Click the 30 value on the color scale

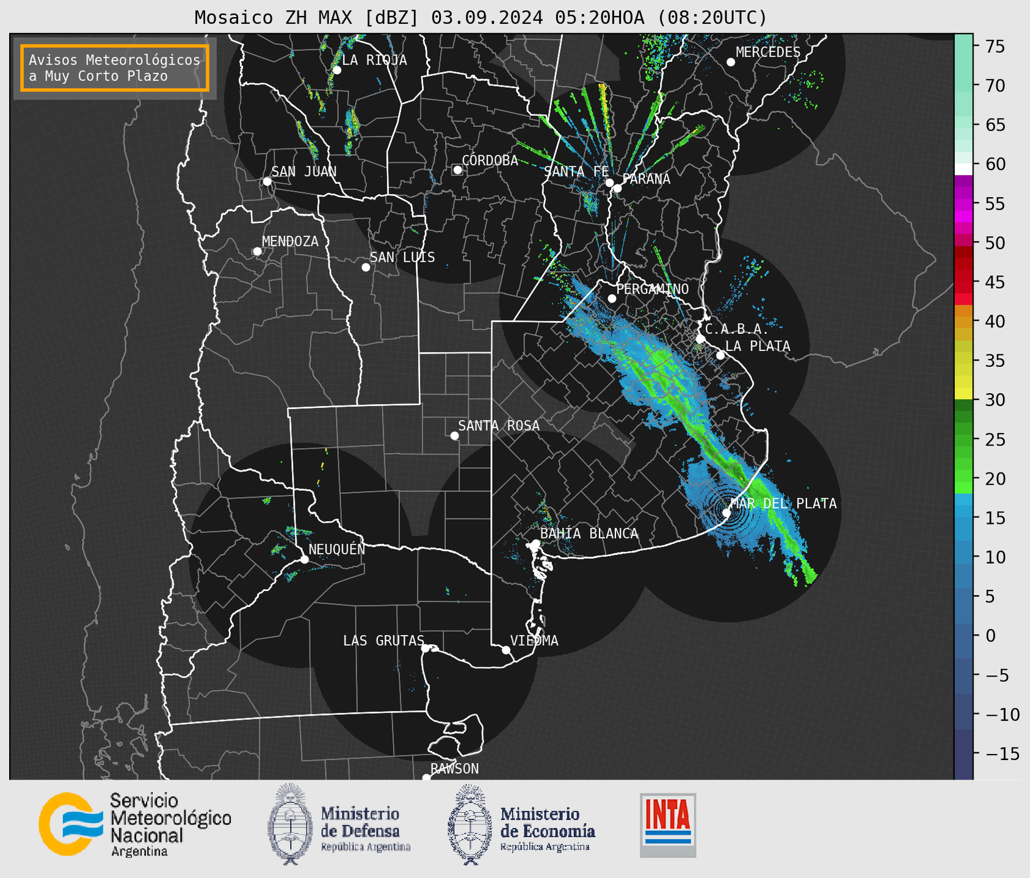click(995, 400)
